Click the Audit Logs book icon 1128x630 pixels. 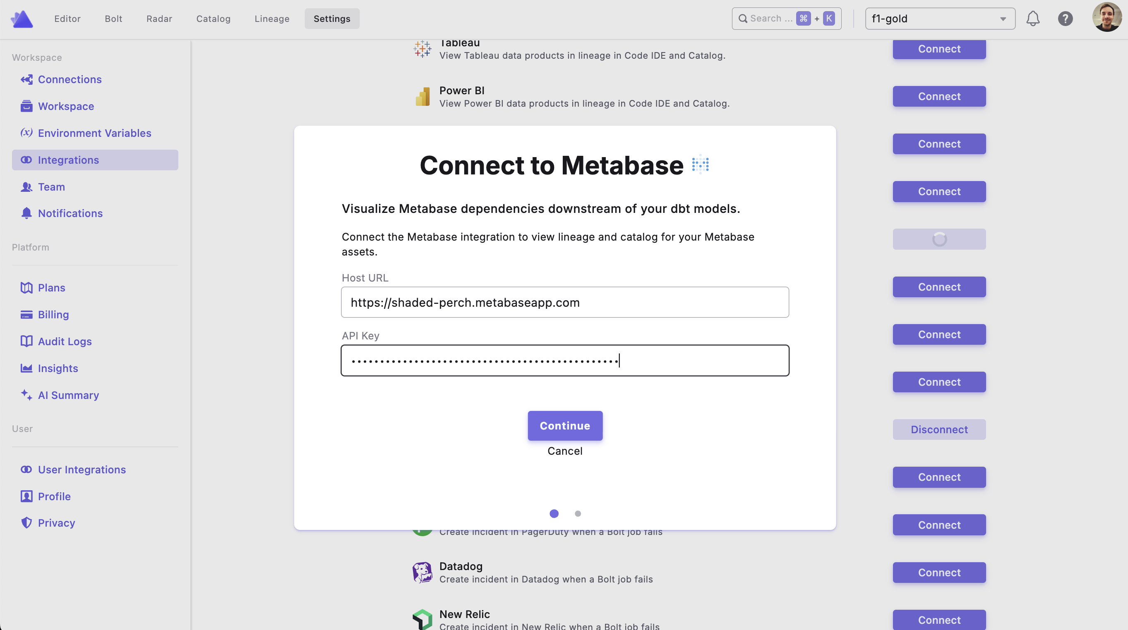click(26, 341)
